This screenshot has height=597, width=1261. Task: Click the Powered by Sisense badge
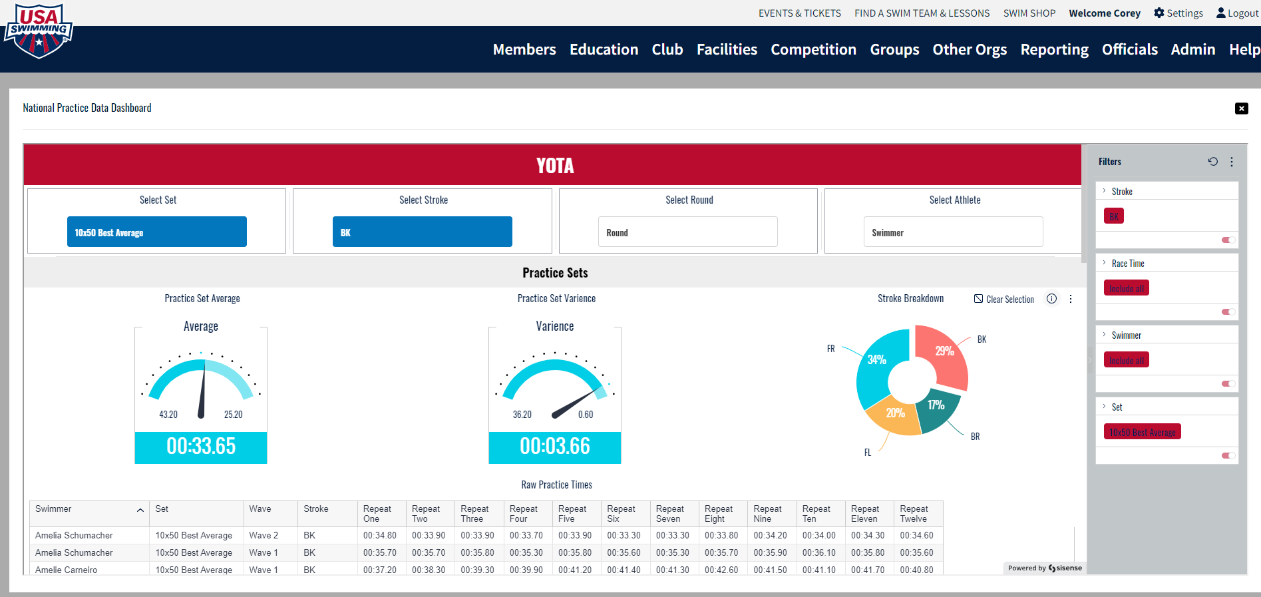point(1045,568)
